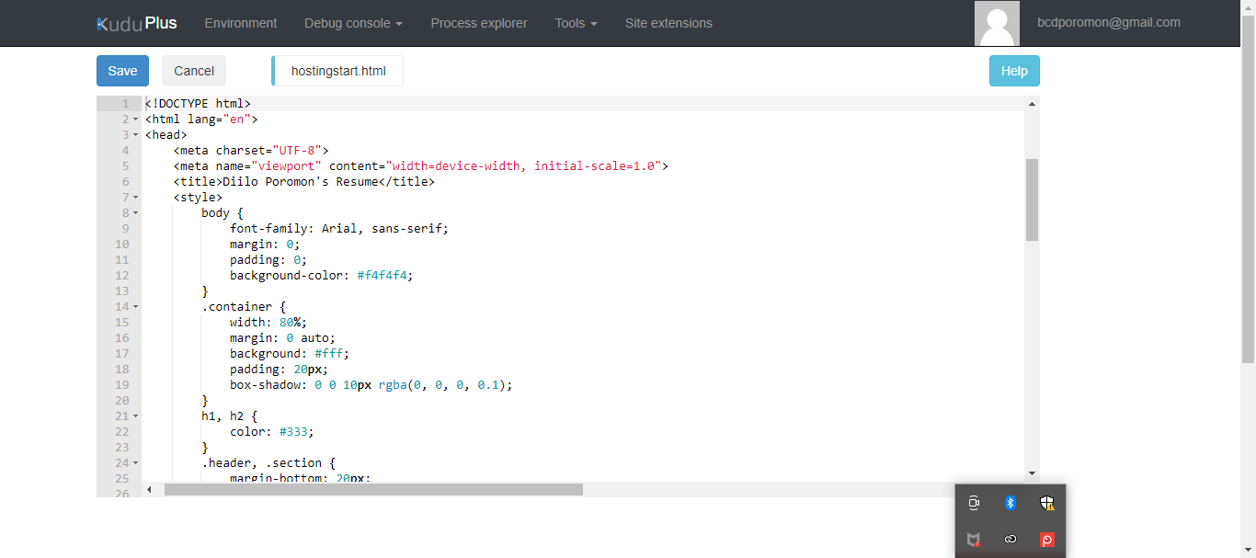Image resolution: width=1256 pixels, height=558 pixels.
Task: Save the hostingstart.html file
Action: 122,71
